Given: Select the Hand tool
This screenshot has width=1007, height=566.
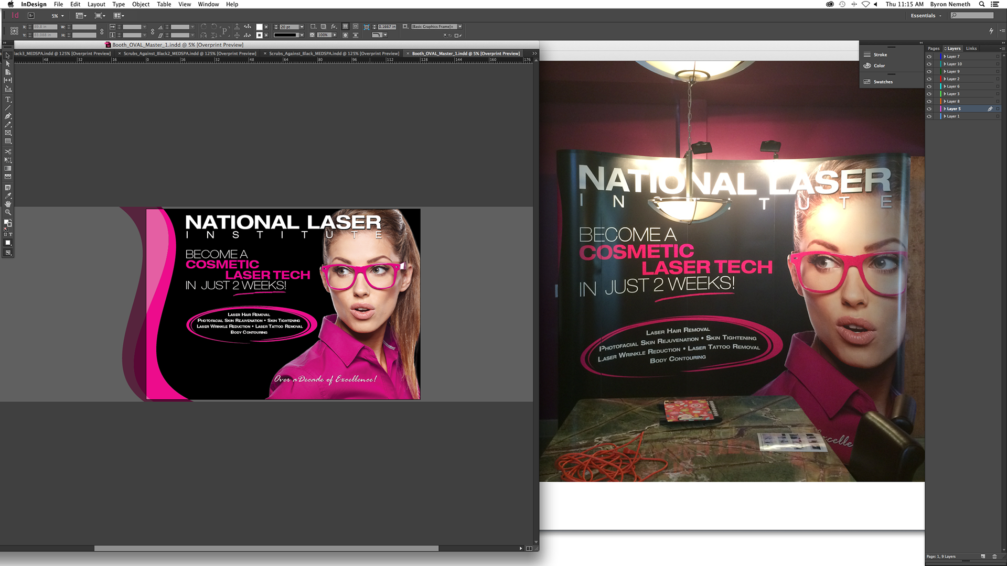Looking at the screenshot, I should coord(8,204).
